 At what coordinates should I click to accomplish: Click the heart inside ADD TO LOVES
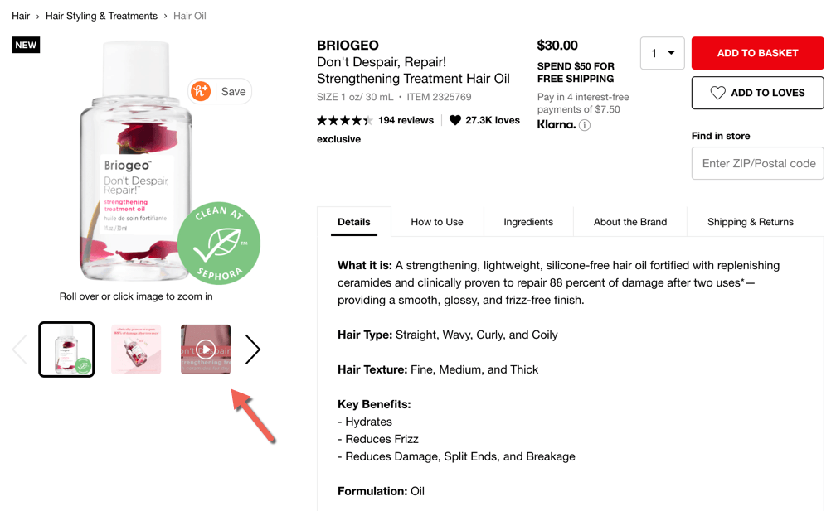coord(720,93)
